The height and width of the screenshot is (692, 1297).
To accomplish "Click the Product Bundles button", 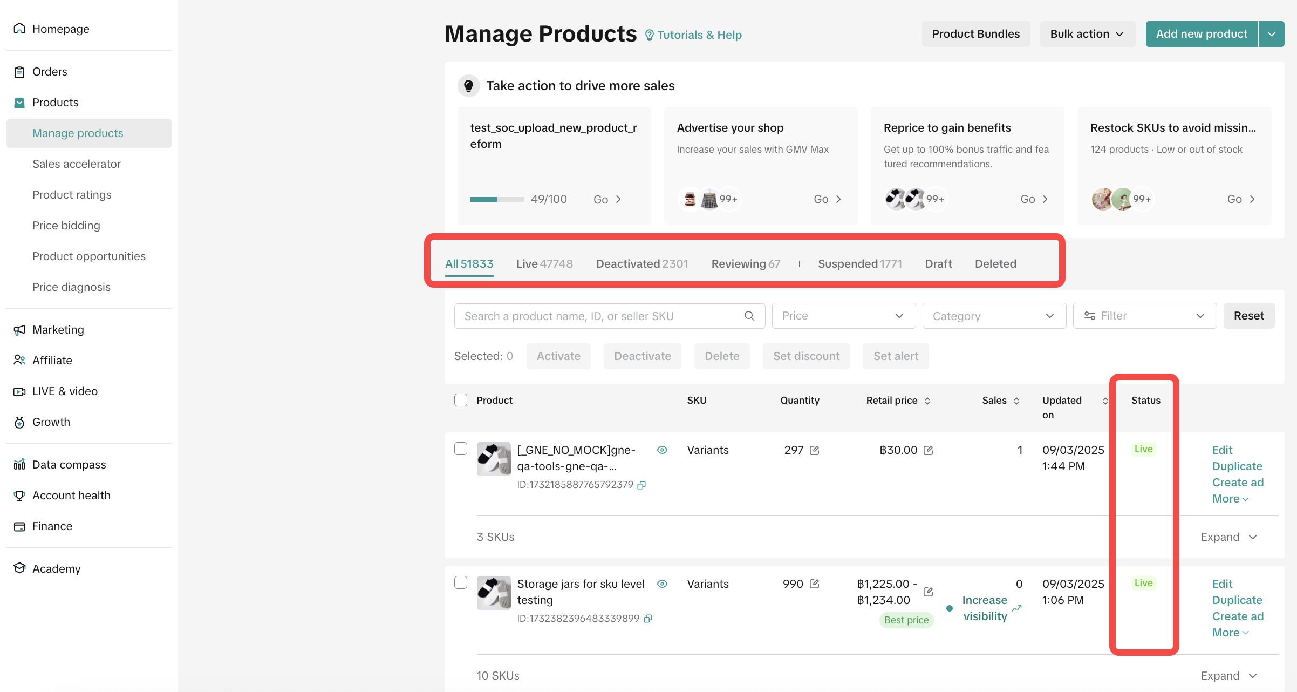I will pos(975,34).
